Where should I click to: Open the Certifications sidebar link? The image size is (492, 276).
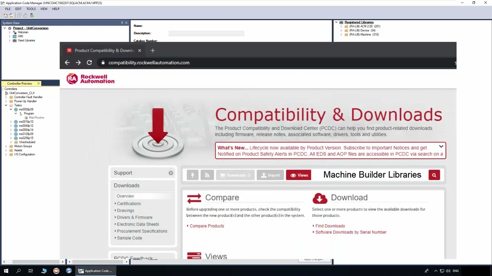129,204
